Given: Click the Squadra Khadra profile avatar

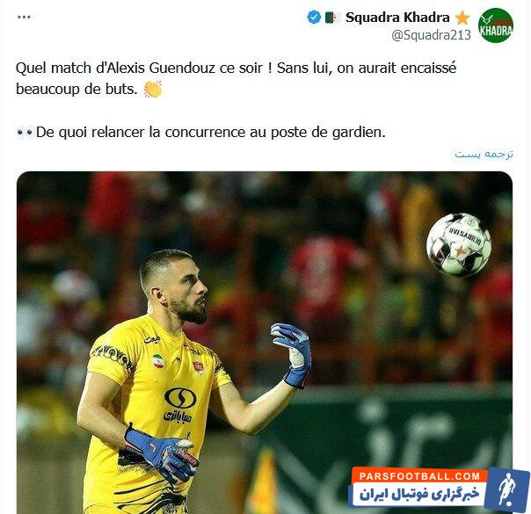Looking at the screenshot, I should click(x=496, y=25).
